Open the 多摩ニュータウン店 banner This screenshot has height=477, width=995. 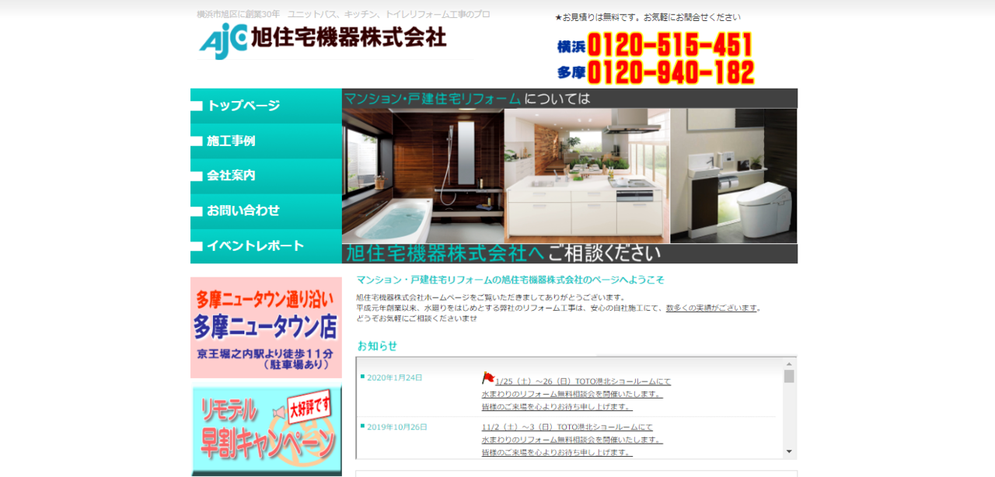[x=266, y=327]
